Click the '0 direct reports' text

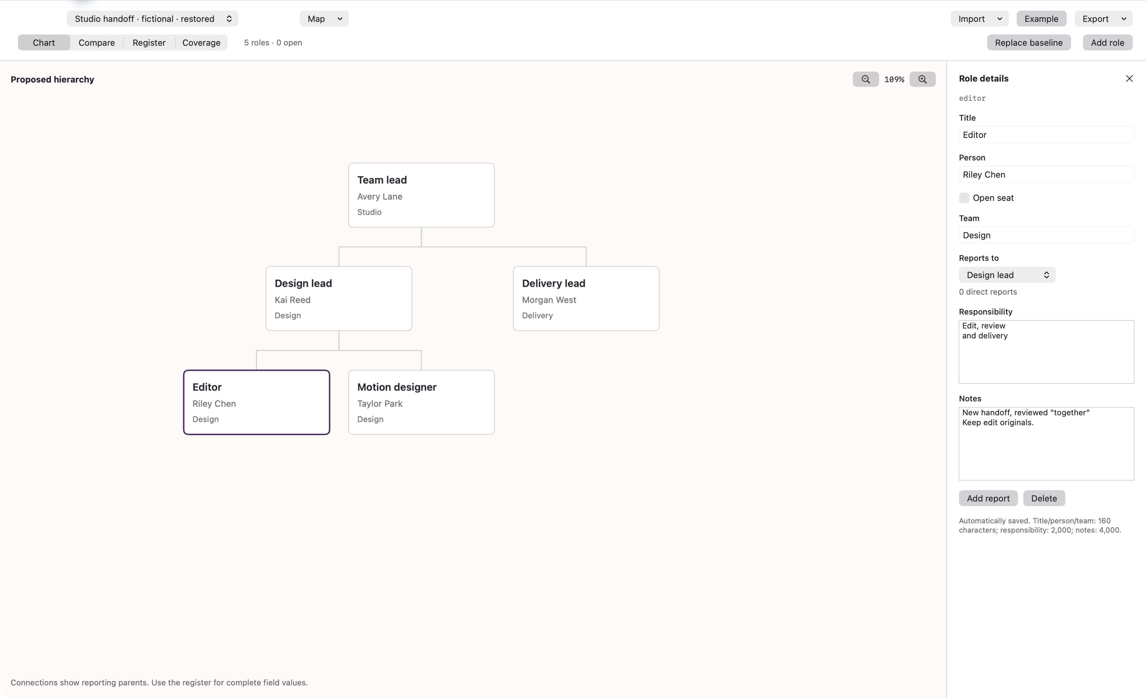[x=987, y=292]
